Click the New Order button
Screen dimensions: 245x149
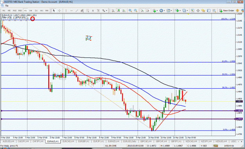(227, 11)
